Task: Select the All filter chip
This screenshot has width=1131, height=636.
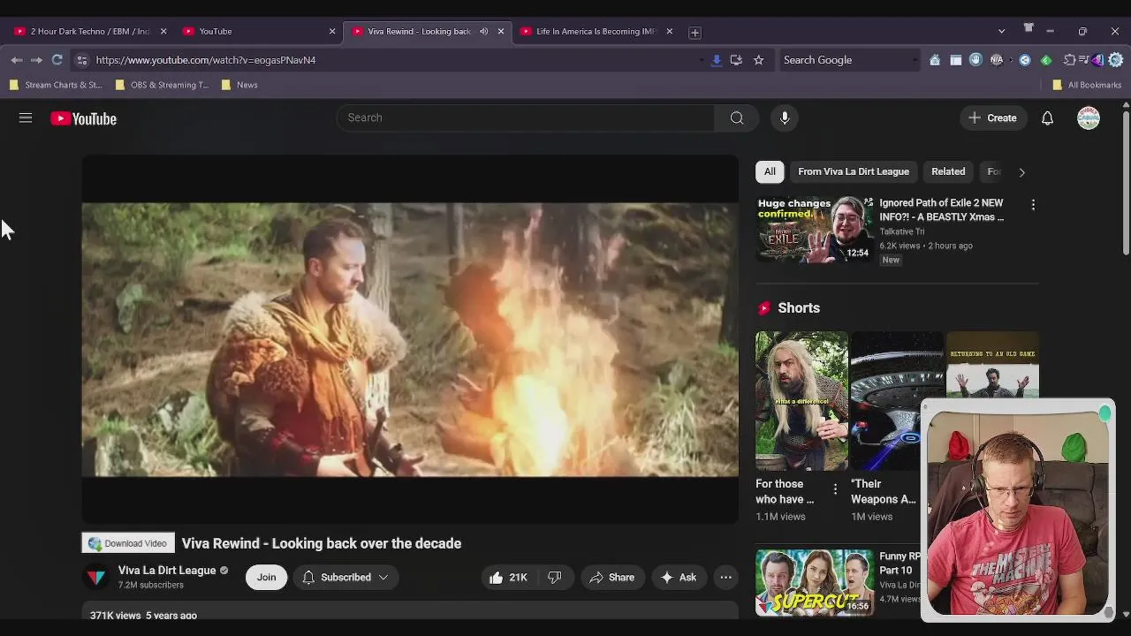Action: (x=770, y=172)
